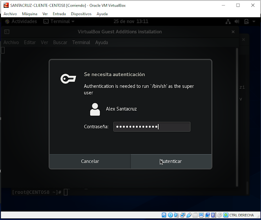Viewport: 261px width, 220px height.
Task: Open the terminal Buscar menu
Action: click(60, 42)
